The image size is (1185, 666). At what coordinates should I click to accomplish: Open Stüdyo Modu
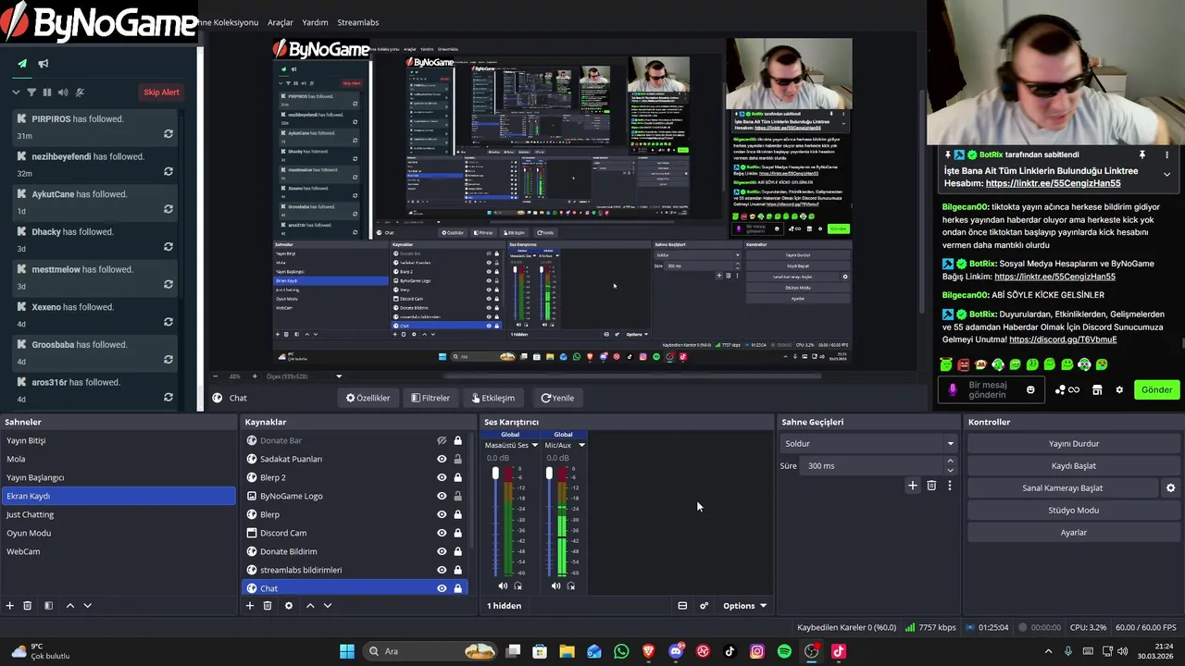point(1074,510)
